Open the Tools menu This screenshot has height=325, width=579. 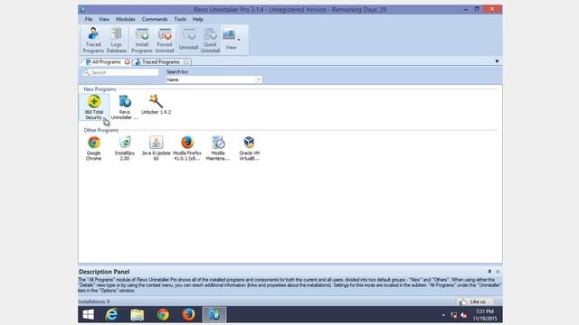180,19
